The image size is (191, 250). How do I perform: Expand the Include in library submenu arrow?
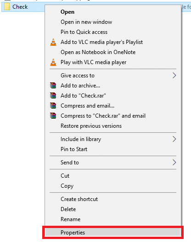click(x=174, y=139)
